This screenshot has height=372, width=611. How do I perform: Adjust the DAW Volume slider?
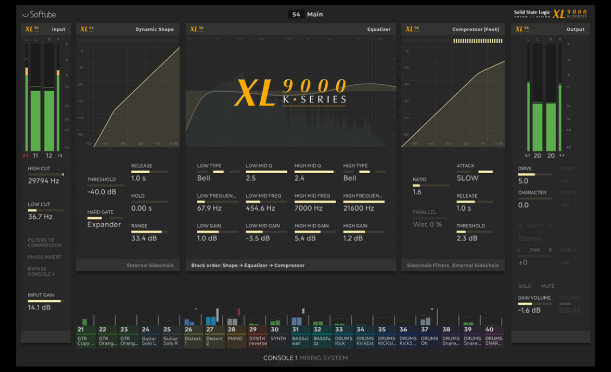535,304
